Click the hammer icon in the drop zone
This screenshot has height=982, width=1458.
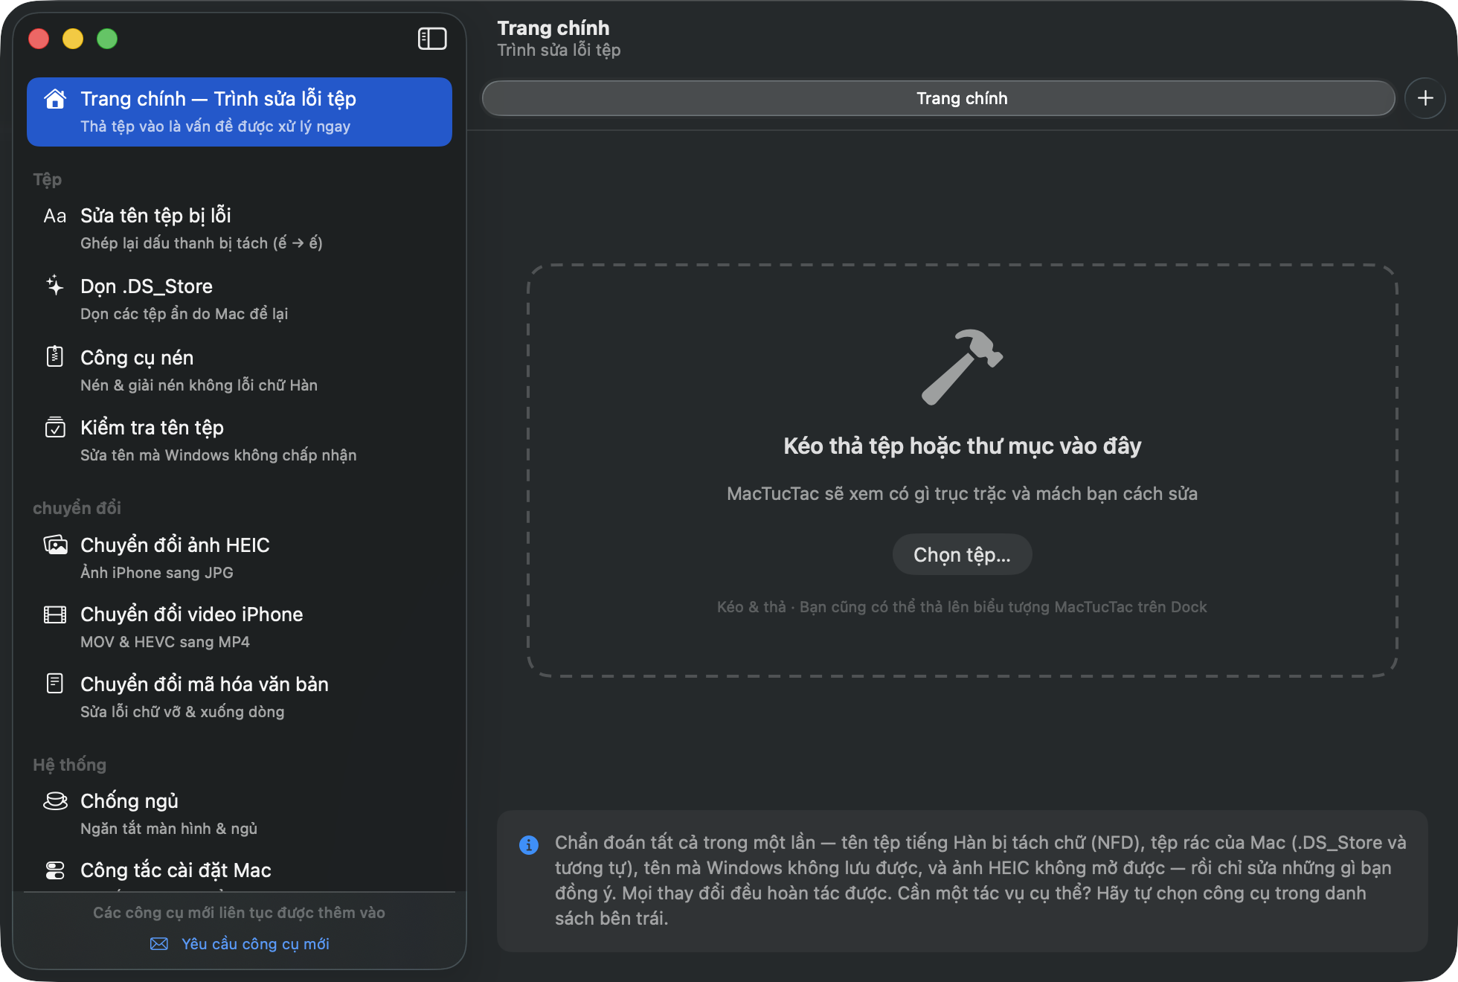tap(962, 367)
